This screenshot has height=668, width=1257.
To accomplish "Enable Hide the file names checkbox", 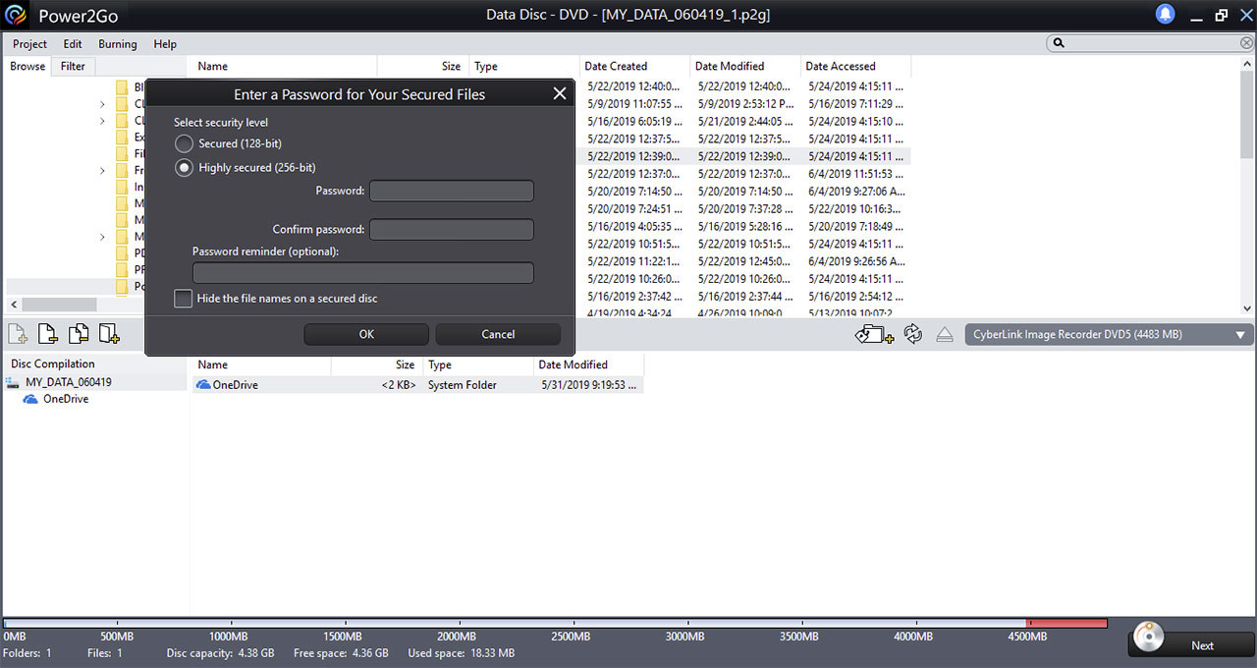I will click(x=183, y=298).
